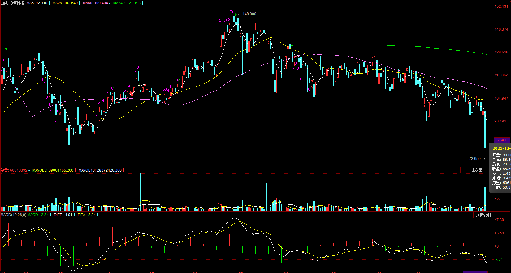
Task: Click the 73.650 low price marker
Action: pyautogui.click(x=474, y=159)
